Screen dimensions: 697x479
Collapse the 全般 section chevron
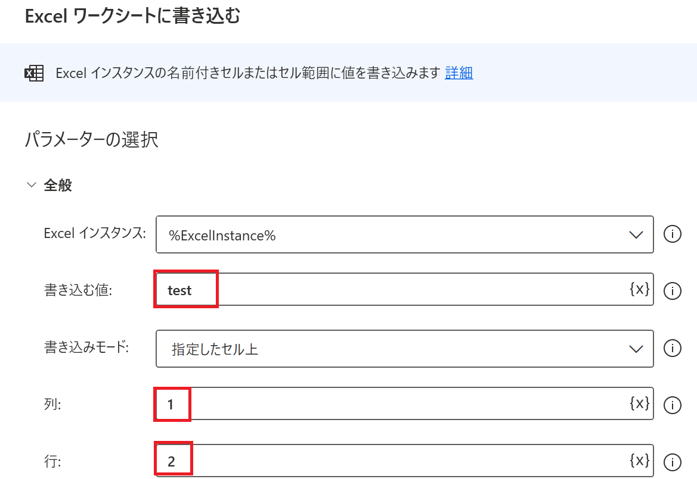point(32,185)
